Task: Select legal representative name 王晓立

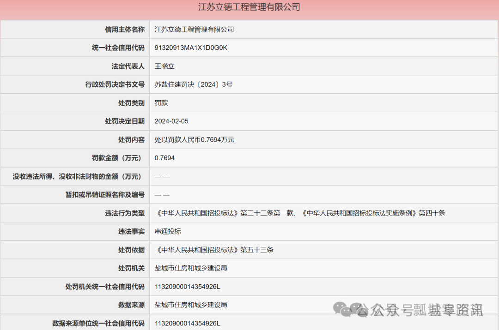Action: [x=164, y=66]
